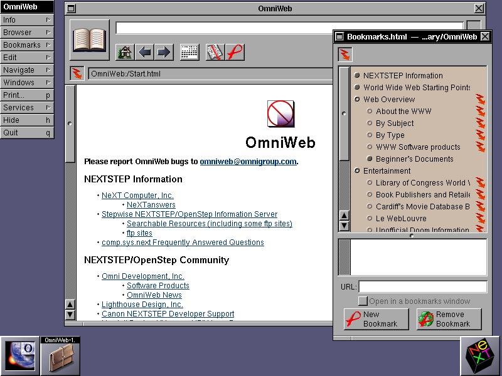This screenshot has width=502, height=376.
Task: Expand World Wide Web Starting Points group
Action: (x=357, y=87)
